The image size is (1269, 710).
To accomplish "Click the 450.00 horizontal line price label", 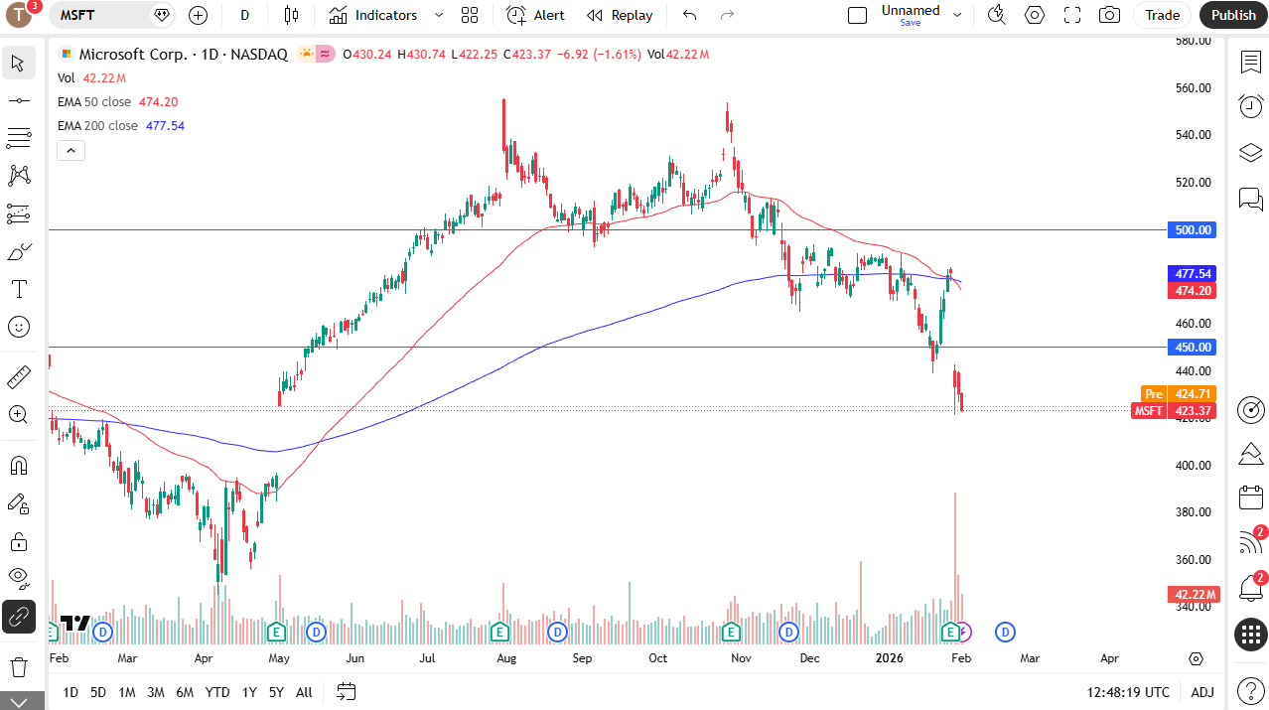I will (1195, 347).
